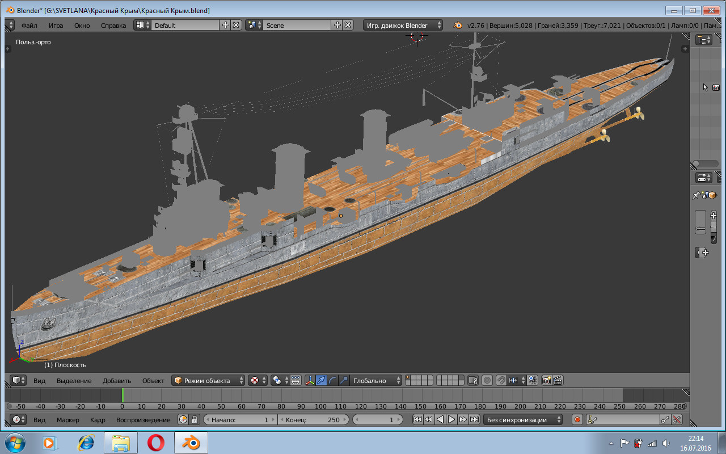
Task: Toggle the timeline range lock icon
Action: pos(195,419)
